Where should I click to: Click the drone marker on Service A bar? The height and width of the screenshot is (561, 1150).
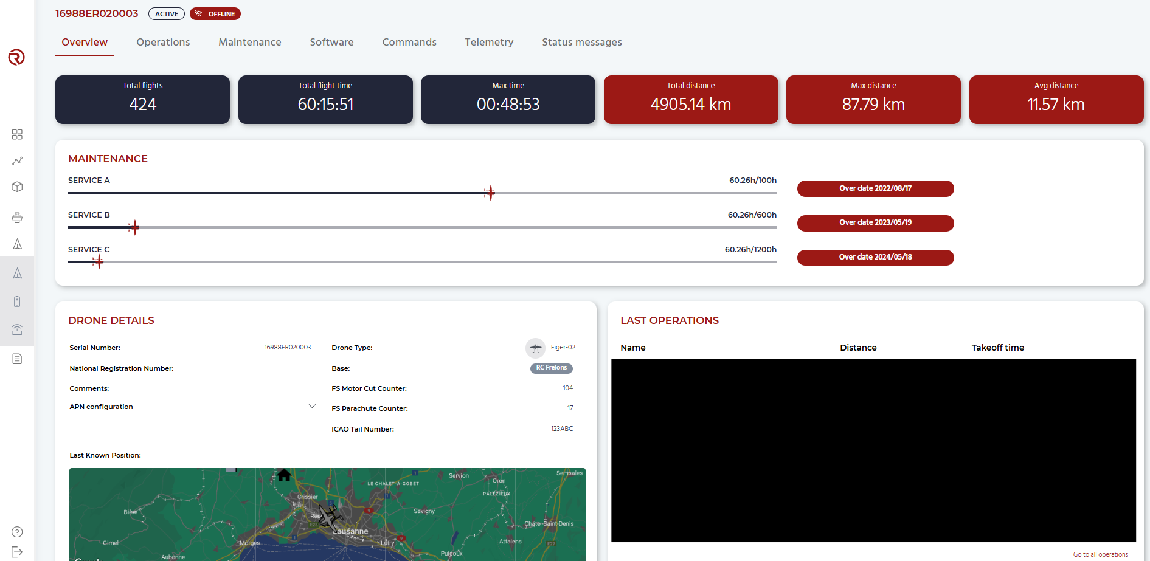click(490, 193)
